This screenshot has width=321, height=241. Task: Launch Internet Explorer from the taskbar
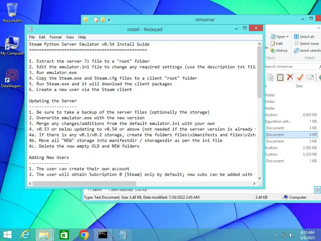26,235
